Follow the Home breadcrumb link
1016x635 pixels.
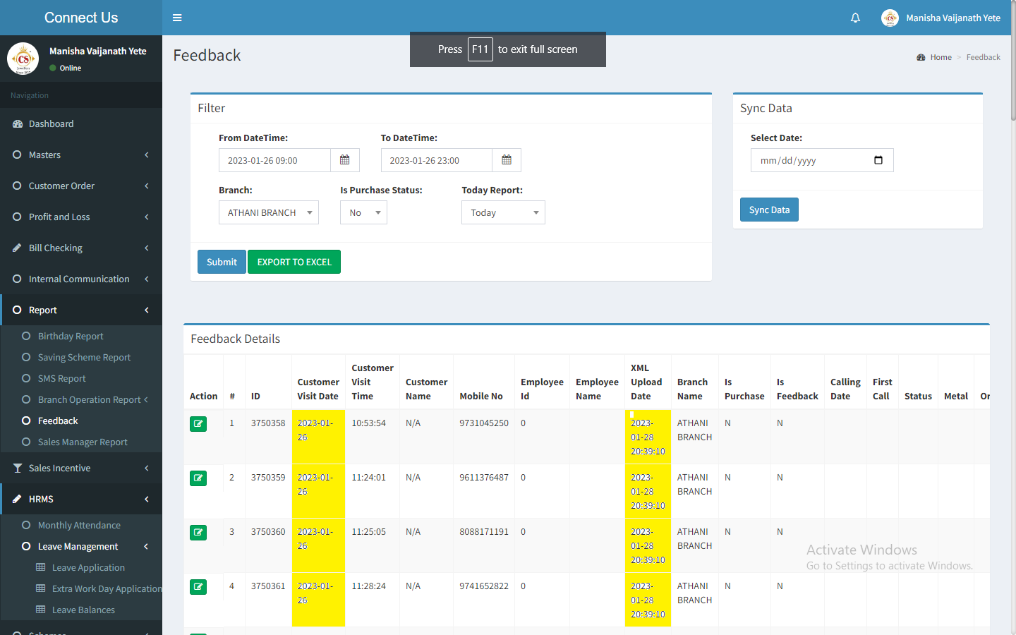coord(941,57)
